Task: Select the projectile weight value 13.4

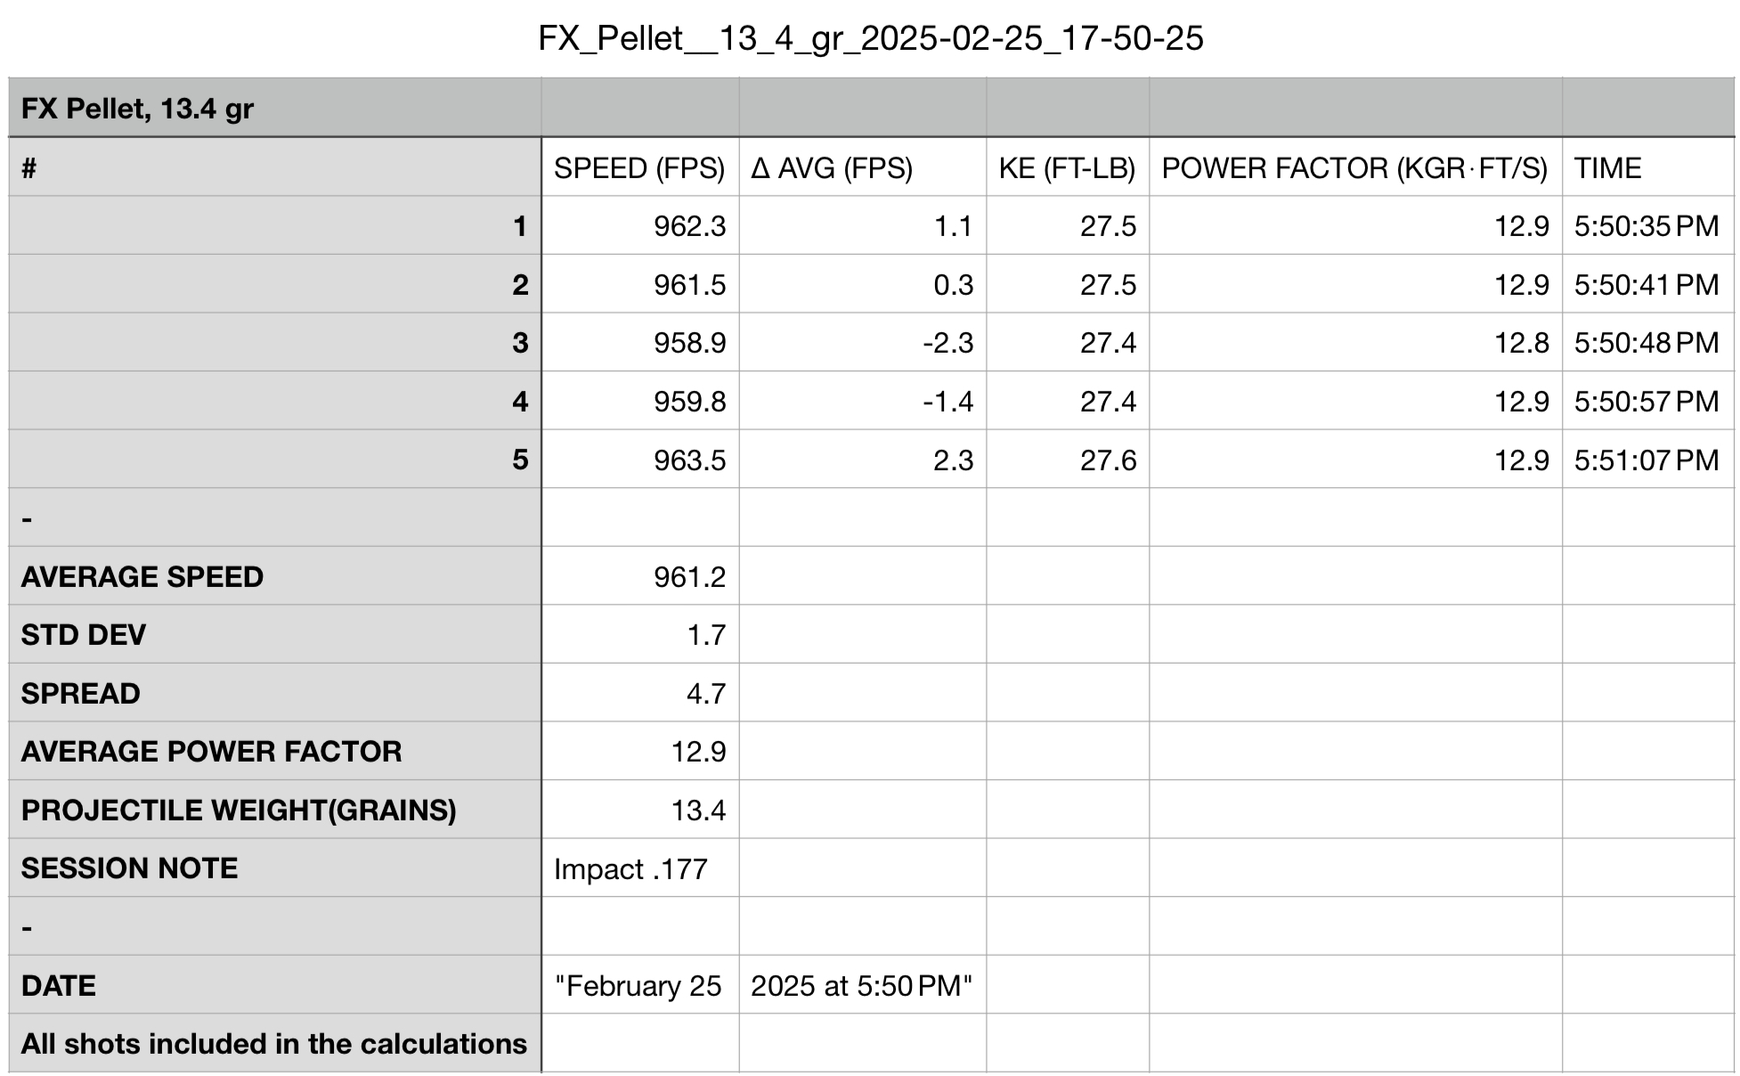Action: point(639,810)
